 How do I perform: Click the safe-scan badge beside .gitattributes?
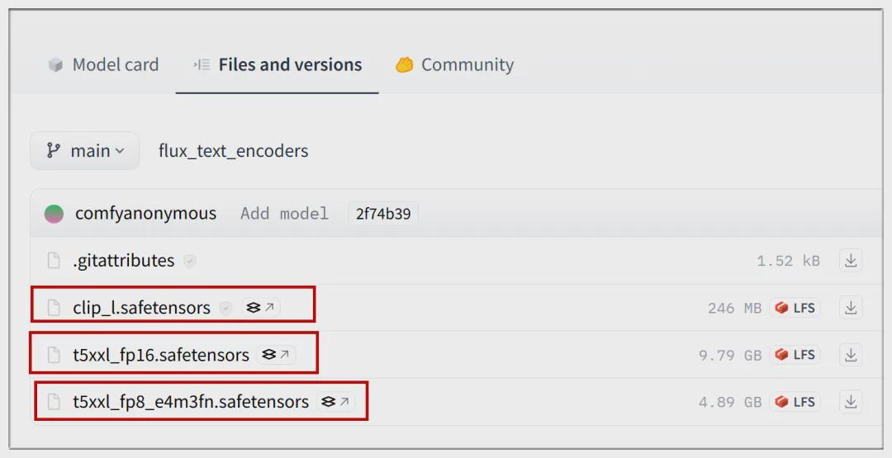click(190, 261)
